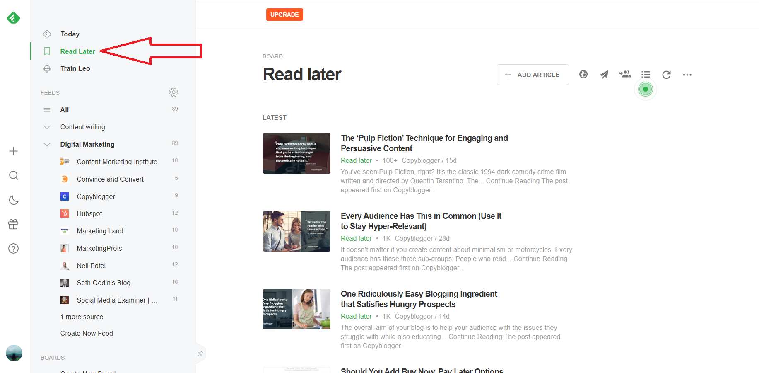759x373 pixels.
Task: Click the Feedly logo icon
Action: (13, 18)
